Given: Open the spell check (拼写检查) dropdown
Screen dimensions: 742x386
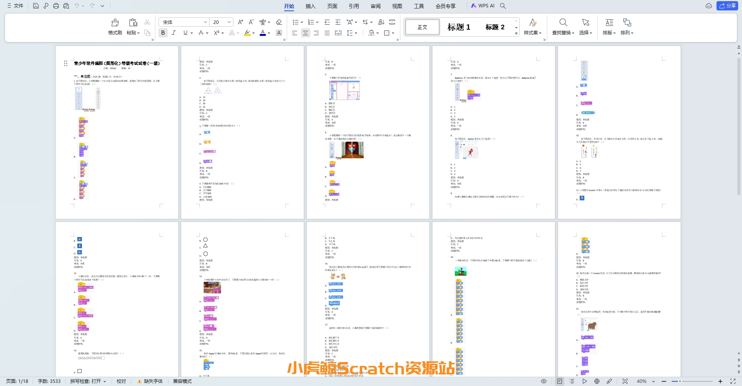Looking at the screenshot, I should point(88,381).
